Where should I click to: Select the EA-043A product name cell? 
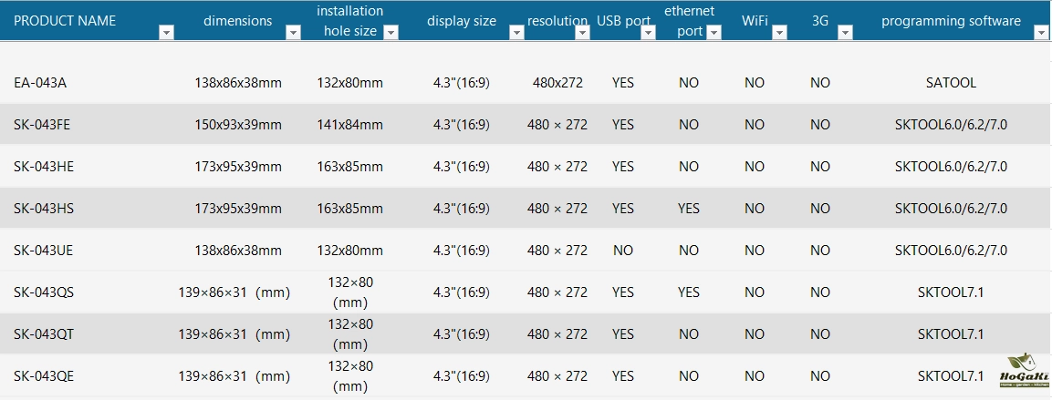click(40, 83)
